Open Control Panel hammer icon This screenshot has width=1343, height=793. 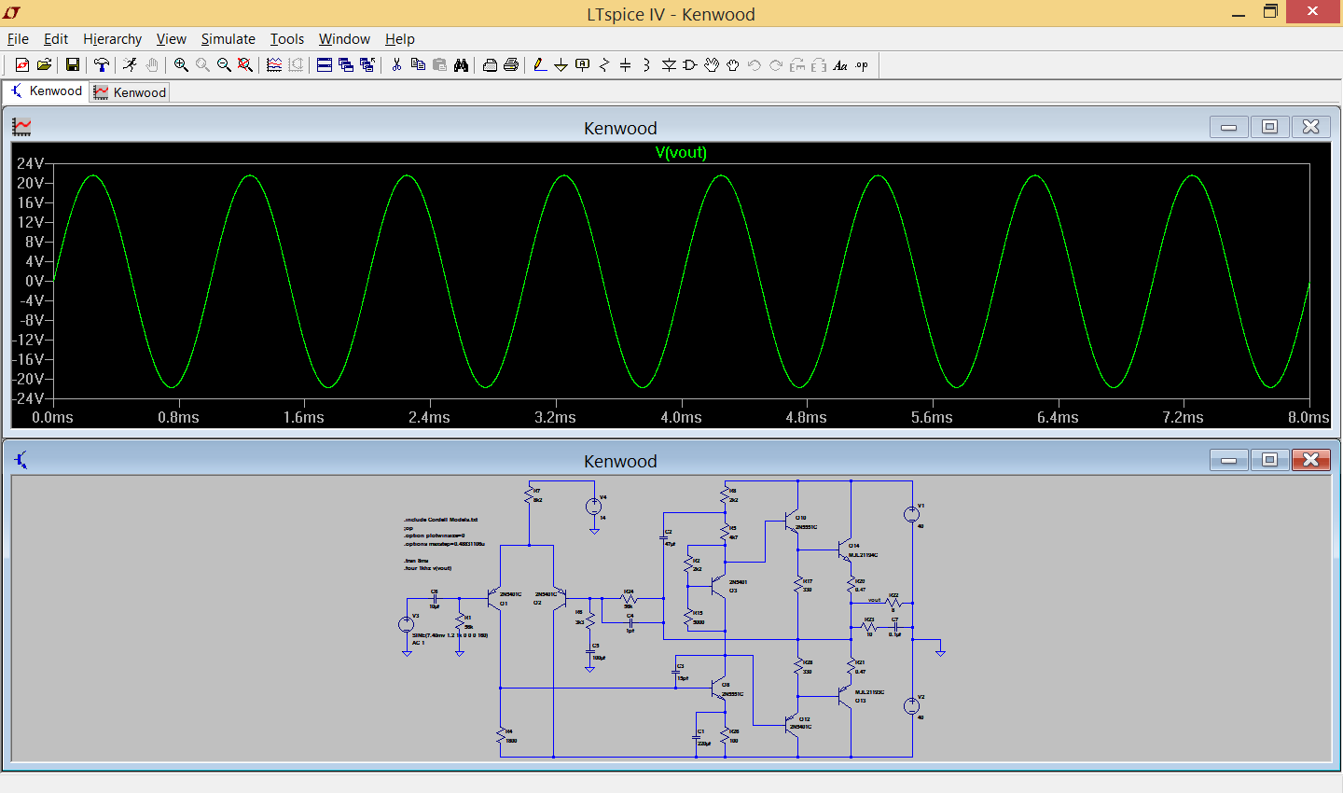[x=102, y=65]
